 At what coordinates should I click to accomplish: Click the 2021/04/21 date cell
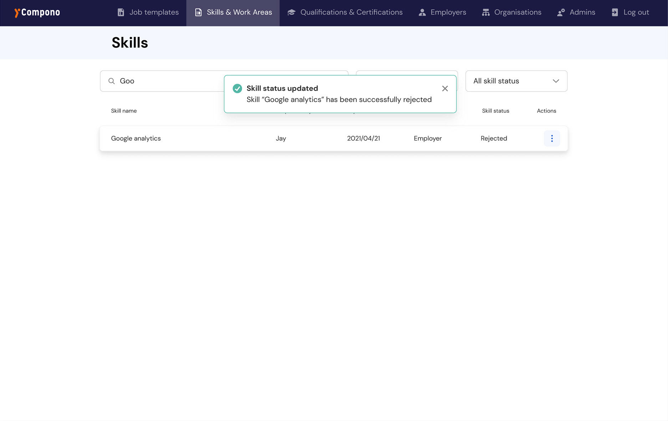[x=363, y=138]
